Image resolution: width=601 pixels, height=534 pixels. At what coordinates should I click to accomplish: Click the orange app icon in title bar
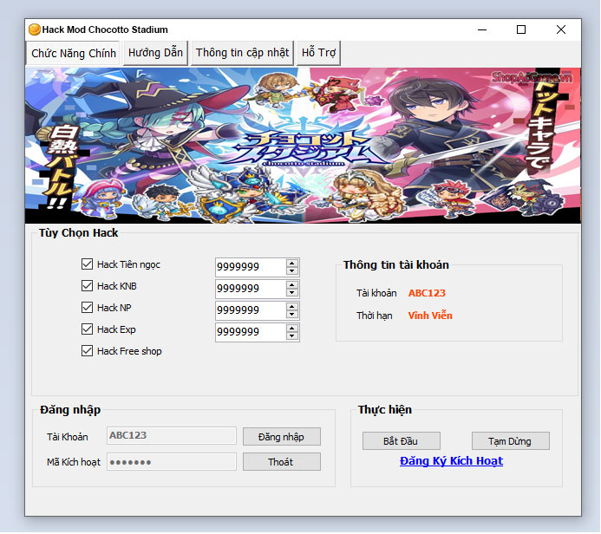tap(35, 29)
